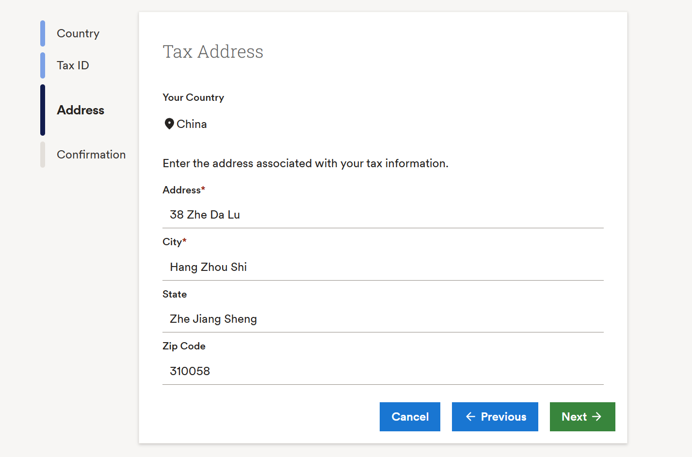Click the blue progress bar beside Country step
692x457 pixels.
coord(43,33)
